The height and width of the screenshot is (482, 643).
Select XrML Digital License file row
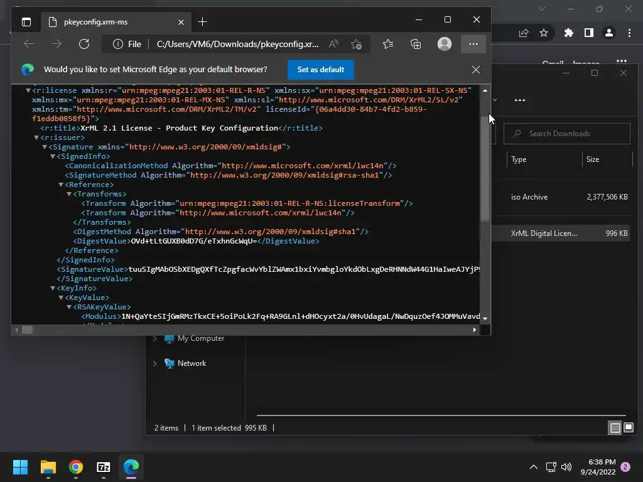point(561,233)
